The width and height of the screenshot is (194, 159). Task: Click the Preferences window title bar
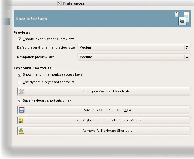tap(116, 3)
